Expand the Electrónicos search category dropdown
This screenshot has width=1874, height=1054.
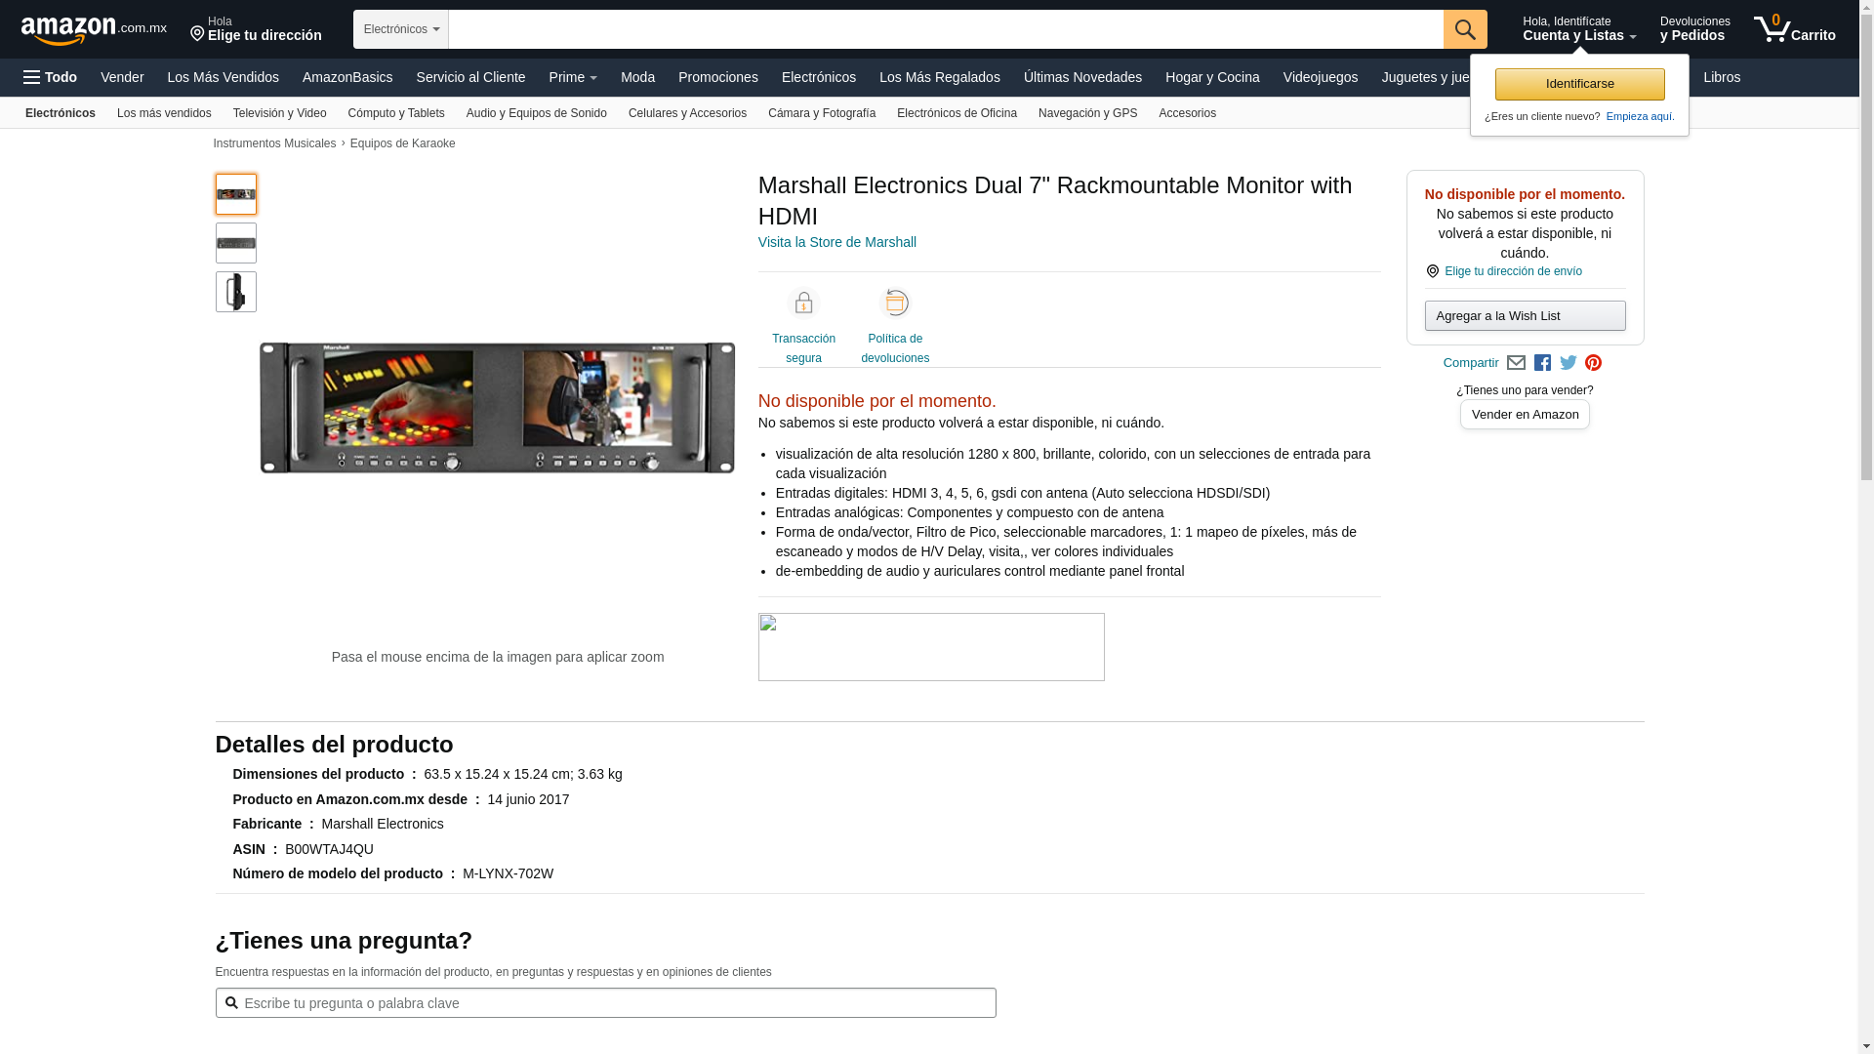tap(401, 29)
